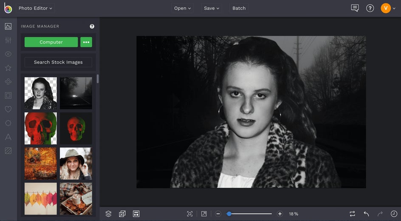401x221 pixels.
Task: Open the Open dropdown menu
Action: tap(183, 8)
